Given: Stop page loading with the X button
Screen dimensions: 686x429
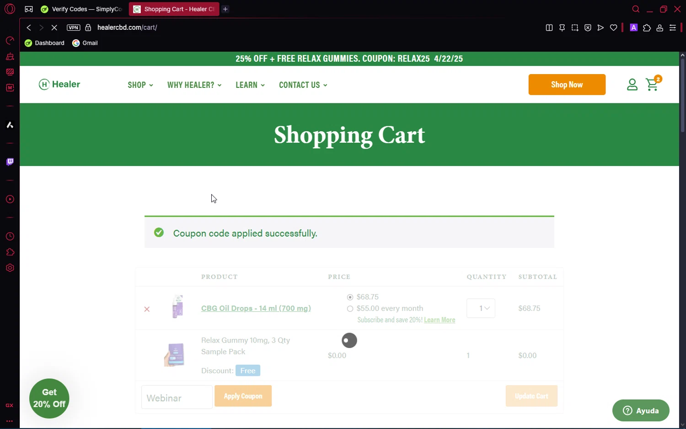Looking at the screenshot, I should click(54, 27).
